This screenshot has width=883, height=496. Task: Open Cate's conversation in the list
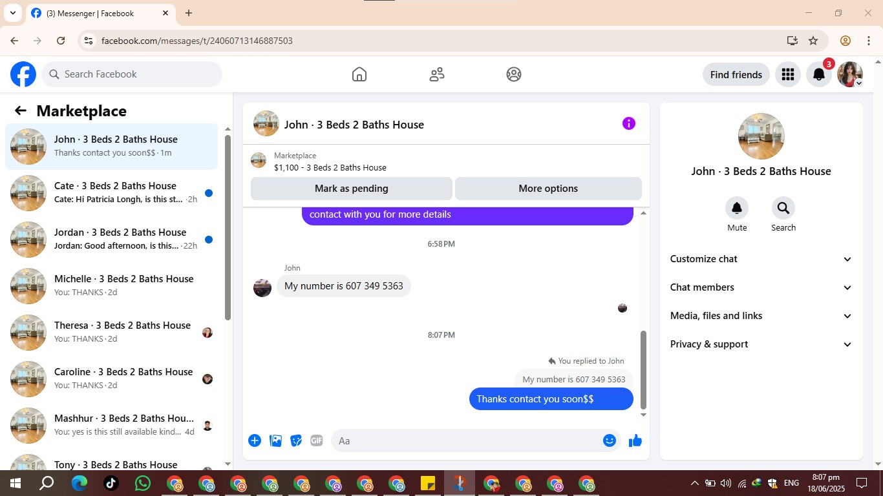click(112, 193)
